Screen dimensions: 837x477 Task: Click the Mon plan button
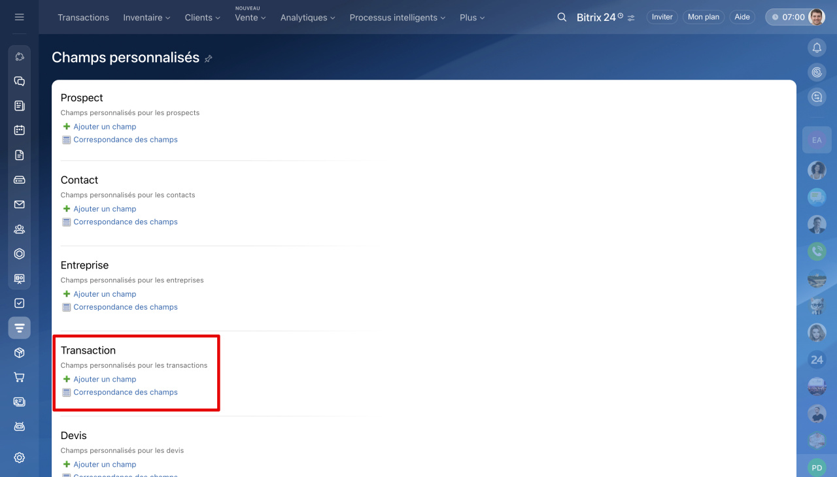[x=704, y=17]
